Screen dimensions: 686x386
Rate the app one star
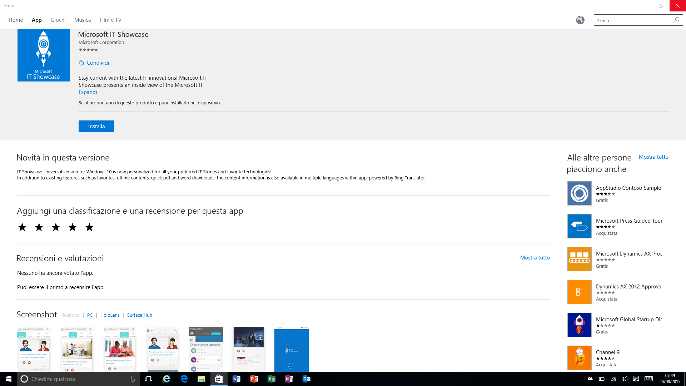[x=22, y=227]
